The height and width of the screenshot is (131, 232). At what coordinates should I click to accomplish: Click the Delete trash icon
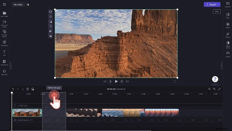click(28, 89)
